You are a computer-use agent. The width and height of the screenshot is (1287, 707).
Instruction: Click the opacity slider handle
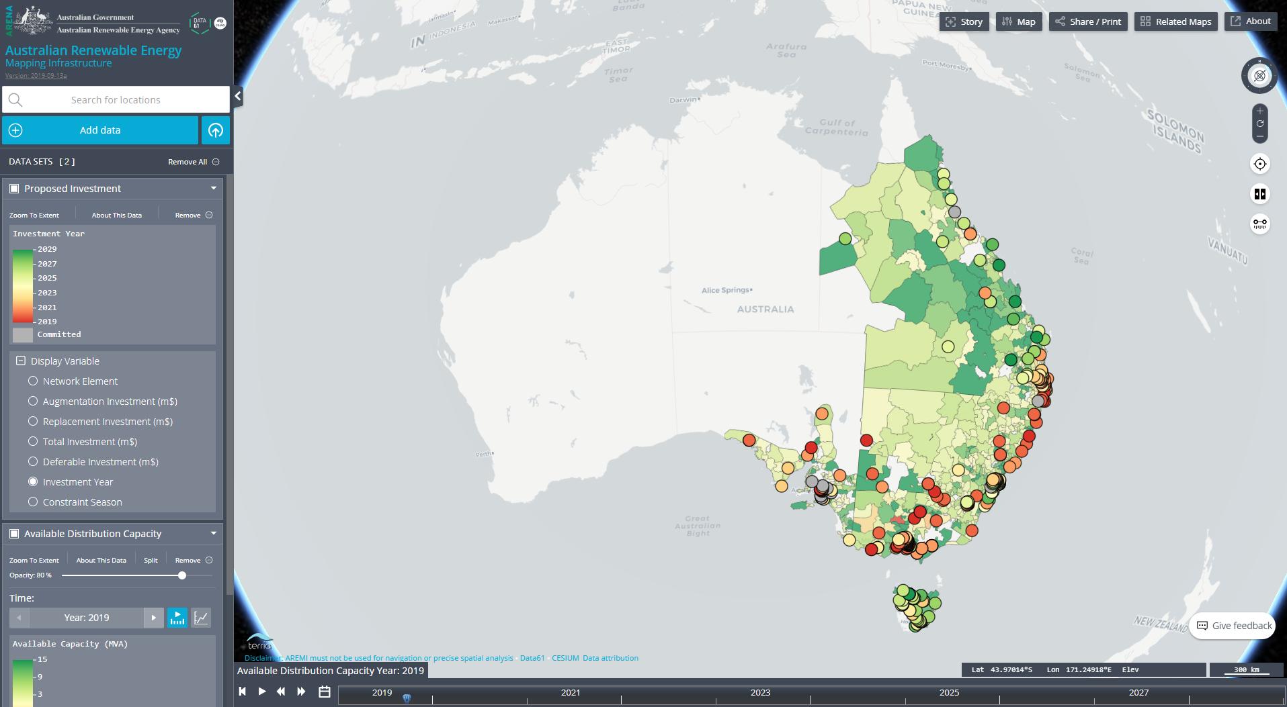(x=182, y=575)
